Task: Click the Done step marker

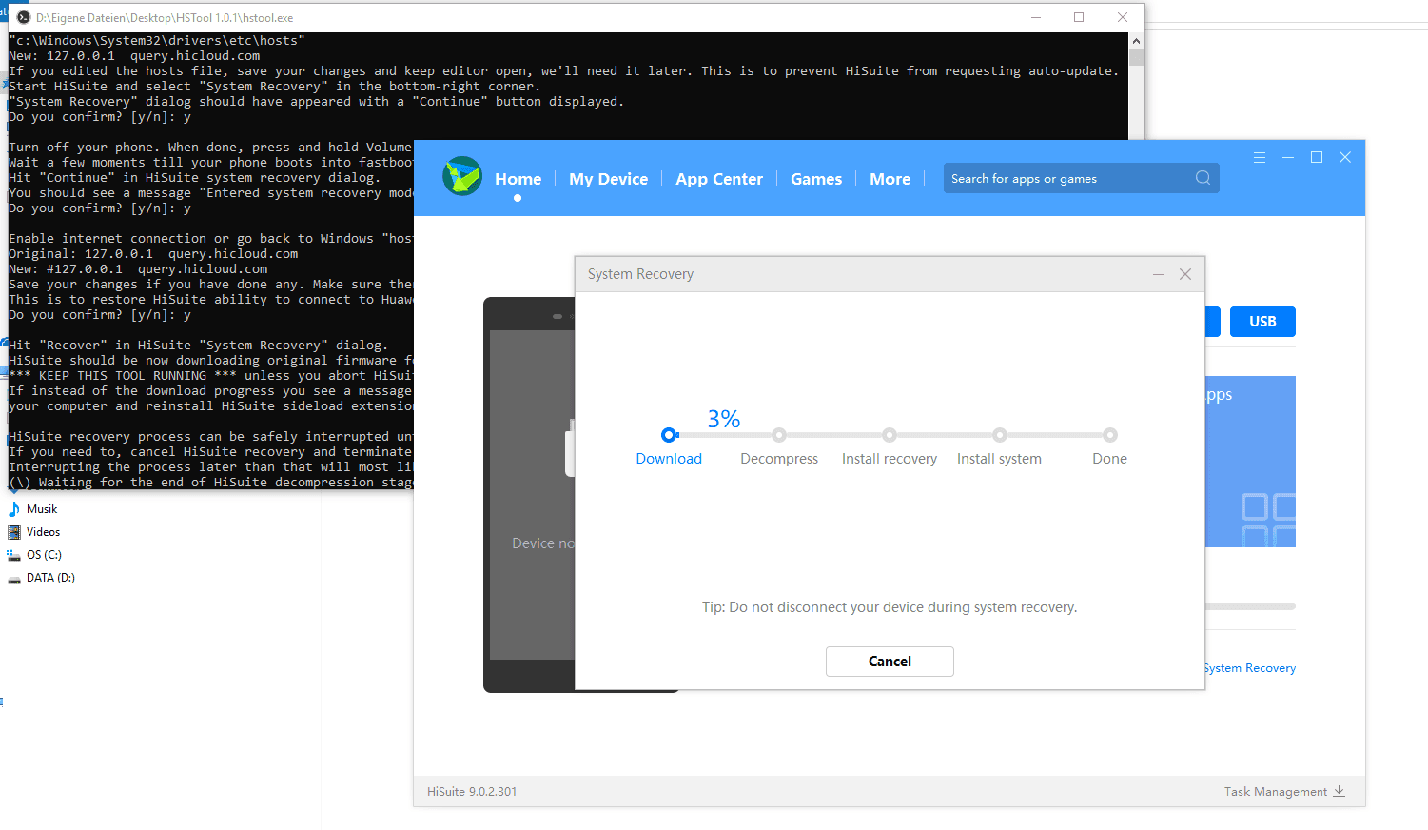Action: click(x=1110, y=435)
